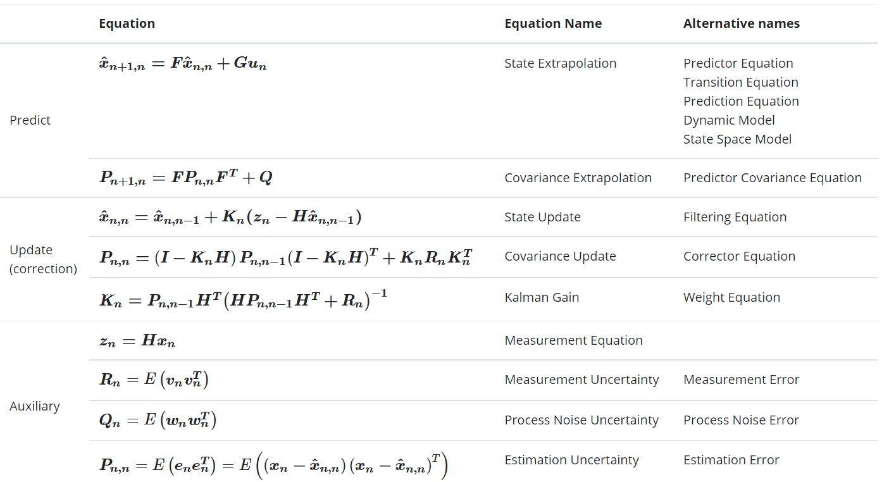Viewport: 889px width, 482px height.
Task: Click the 'Weight Equation' alternative name
Action: click(x=731, y=297)
